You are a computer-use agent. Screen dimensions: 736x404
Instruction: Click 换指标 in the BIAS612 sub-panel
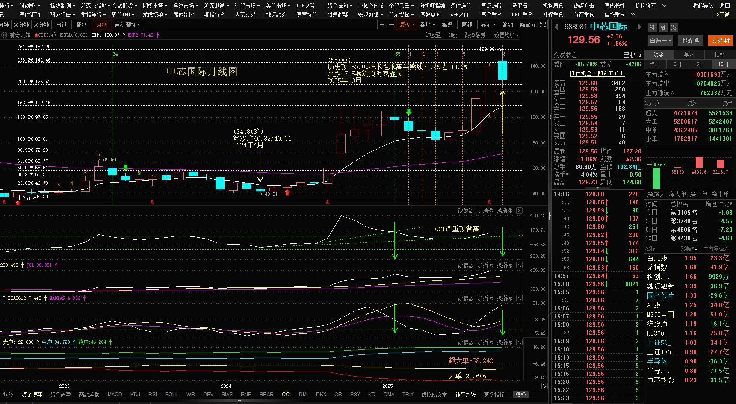point(504,298)
